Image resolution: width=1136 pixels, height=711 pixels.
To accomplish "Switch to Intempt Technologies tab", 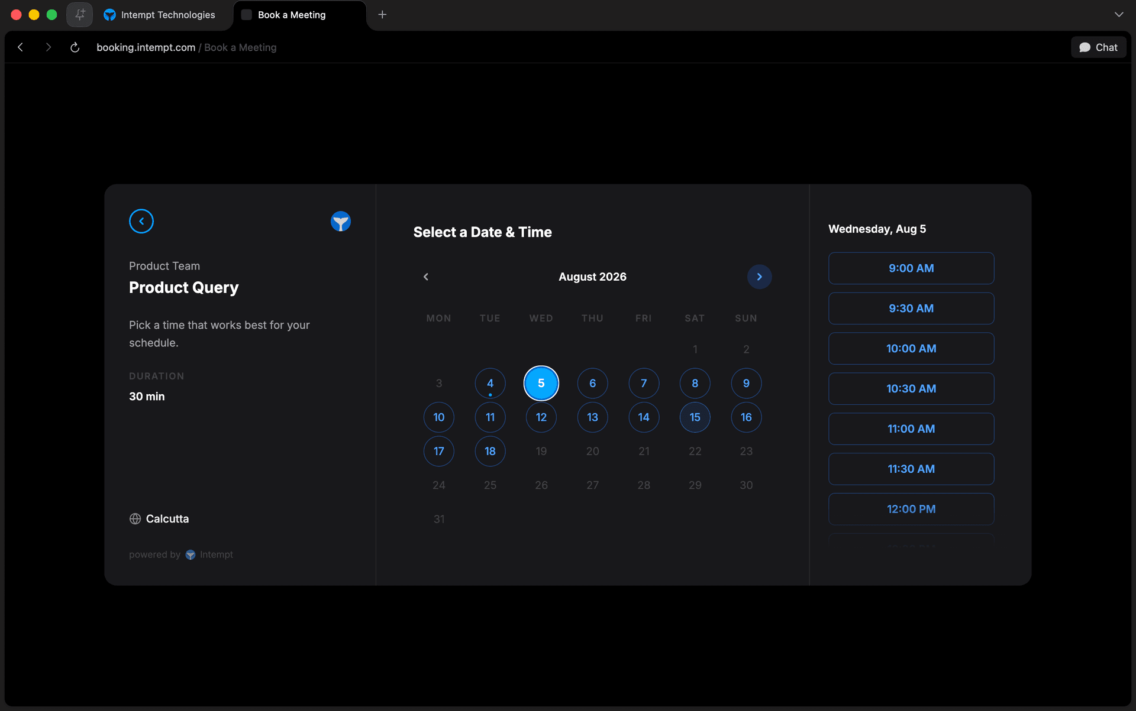I will 160,15.
